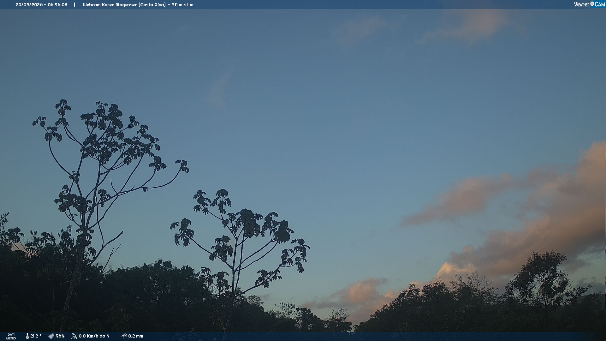Viewport: 606px width, 341px height.
Task: Click the WeatherCAM logo
Action: click(589, 4)
